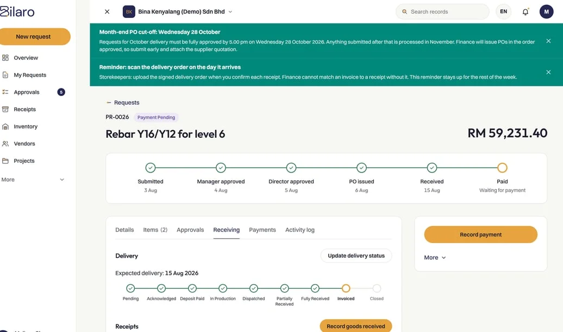The height and width of the screenshot is (332, 563).
Task: Click the Record payment button
Action: [x=481, y=234]
